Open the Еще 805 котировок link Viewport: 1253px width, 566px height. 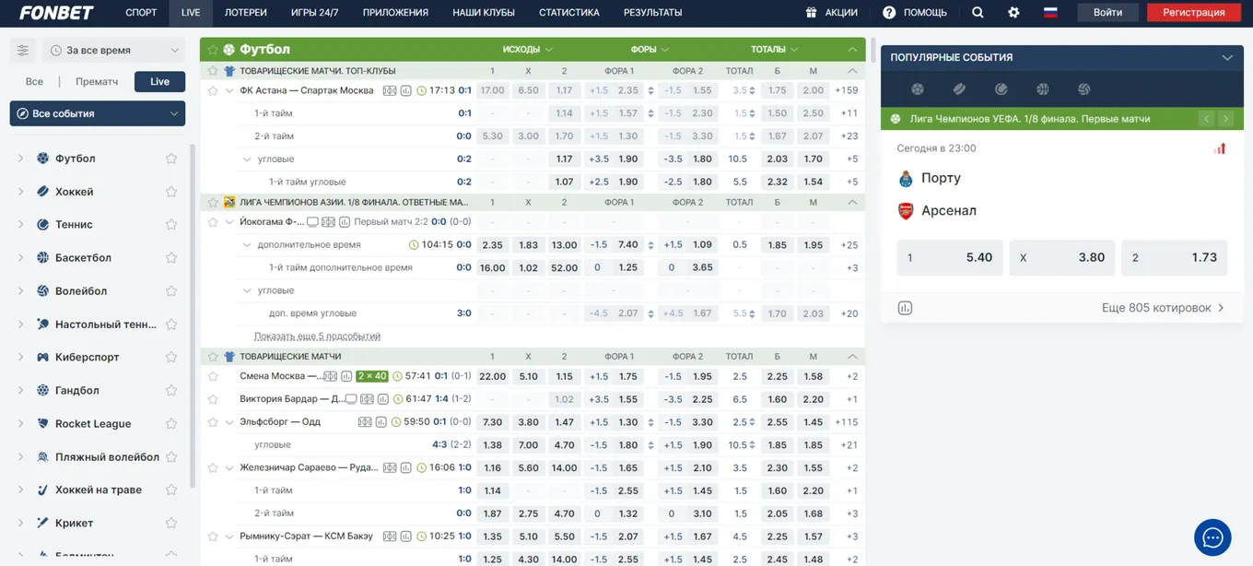1164,308
